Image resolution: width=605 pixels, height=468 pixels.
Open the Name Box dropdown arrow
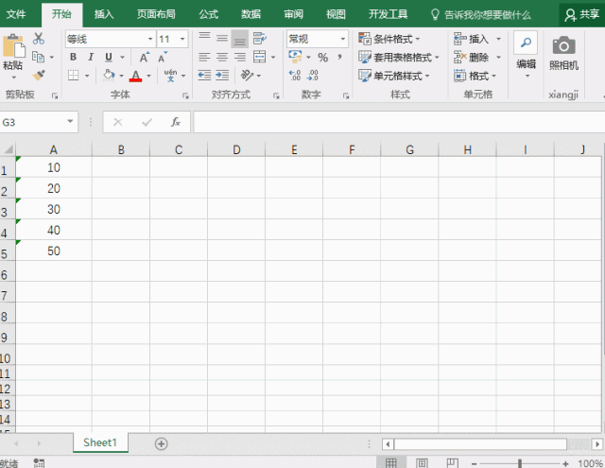click(x=71, y=122)
